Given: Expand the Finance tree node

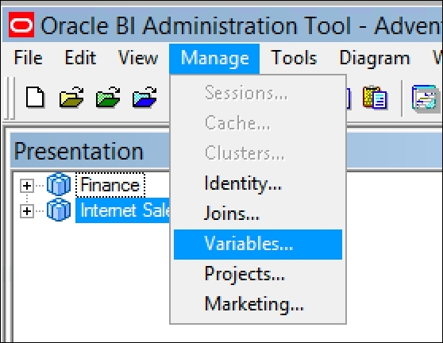Looking at the screenshot, I should pos(27,186).
